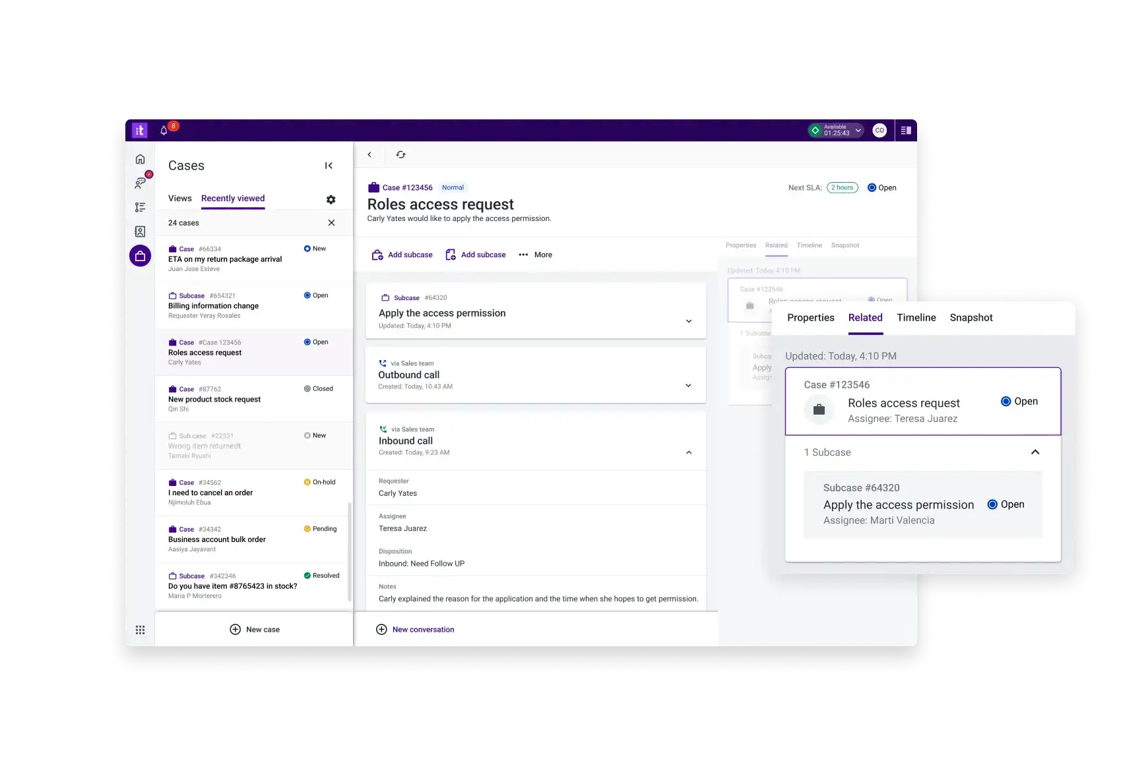Open notifications bell in top bar
This screenshot has height=765, width=1148.
(164, 130)
